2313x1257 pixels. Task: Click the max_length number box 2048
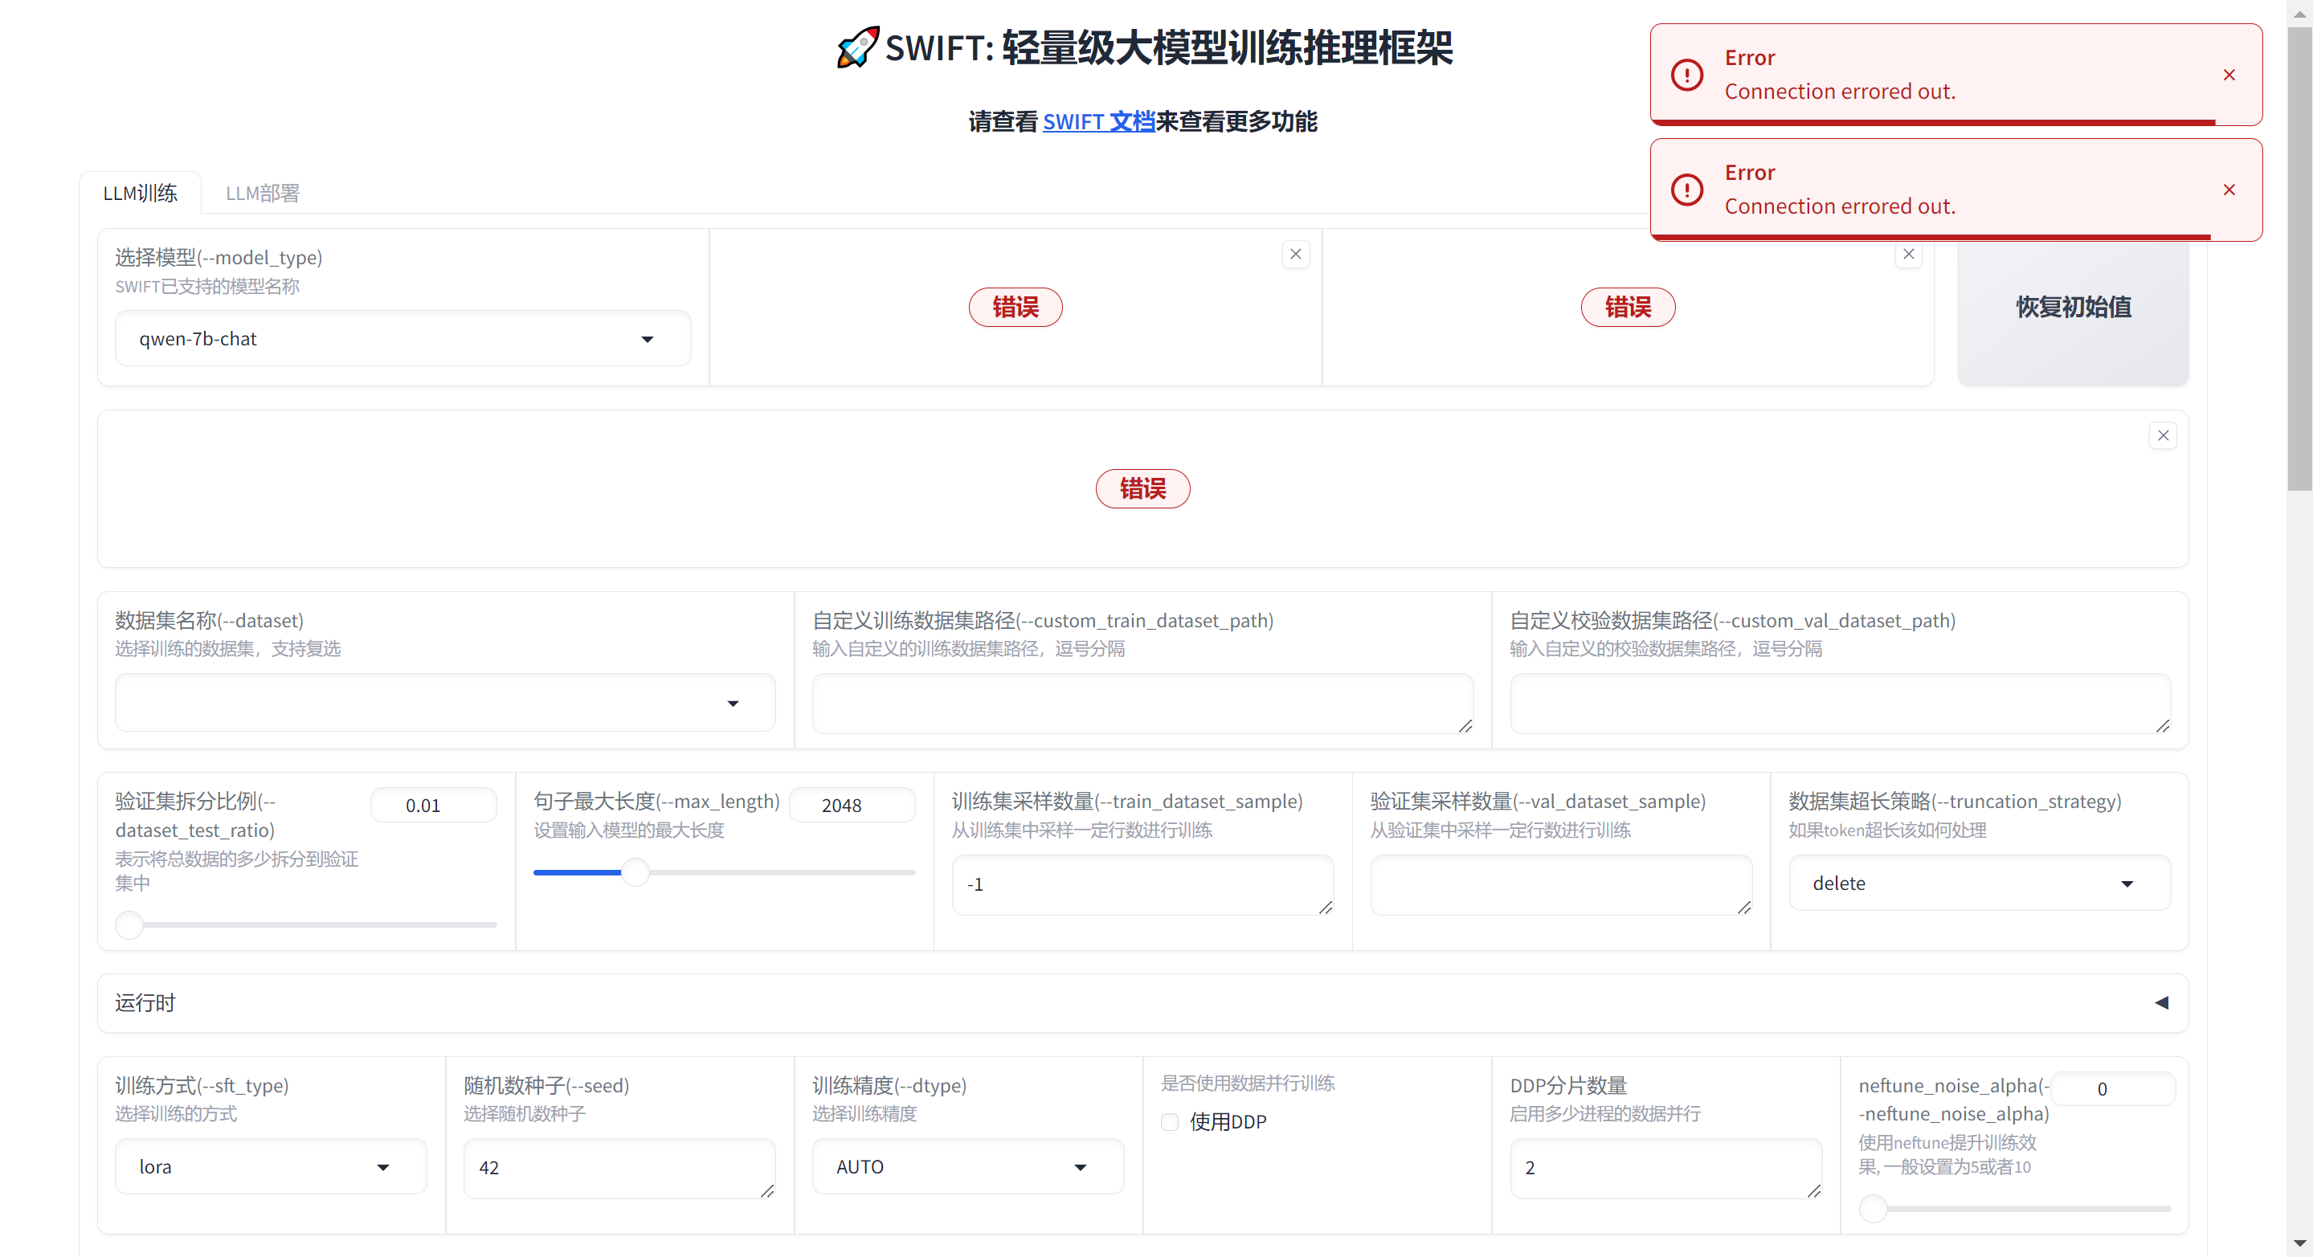click(x=852, y=805)
